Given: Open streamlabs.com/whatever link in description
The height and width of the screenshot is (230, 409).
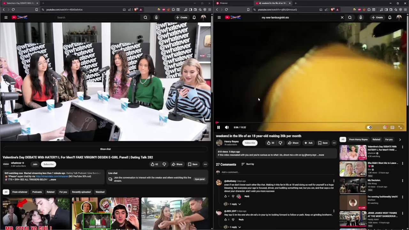Looking at the screenshot, I should click(52, 176).
